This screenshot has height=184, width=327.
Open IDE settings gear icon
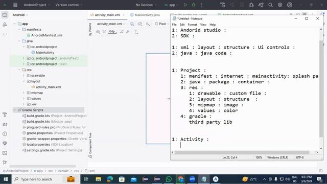[280, 5]
